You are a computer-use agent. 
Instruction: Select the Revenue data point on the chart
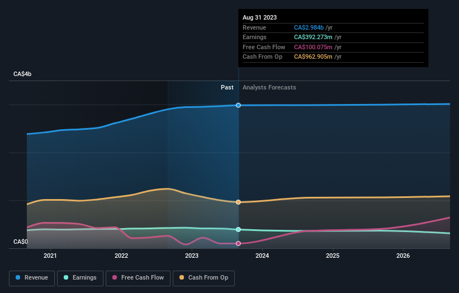pos(238,105)
